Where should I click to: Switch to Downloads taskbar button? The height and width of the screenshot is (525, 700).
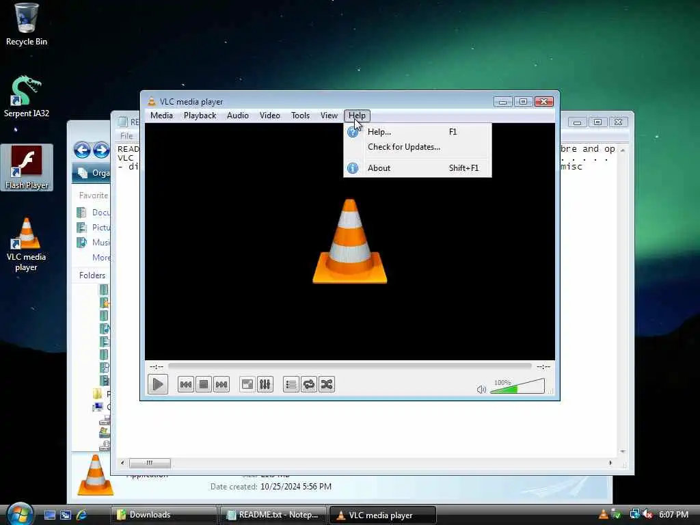pyautogui.click(x=164, y=515)
